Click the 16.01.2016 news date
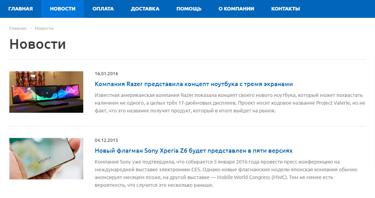Viewport: 375px width, 198px height. click(106, 74)
